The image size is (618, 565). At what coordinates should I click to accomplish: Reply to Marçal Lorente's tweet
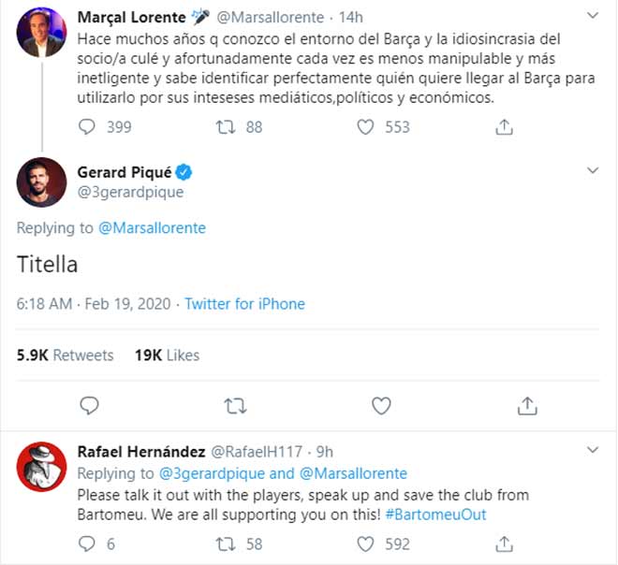tap(88, 126)
